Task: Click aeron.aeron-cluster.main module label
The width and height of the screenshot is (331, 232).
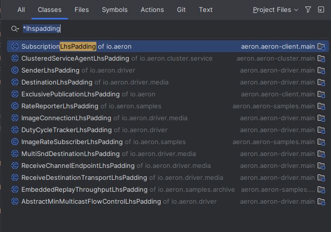Action: 276,58
